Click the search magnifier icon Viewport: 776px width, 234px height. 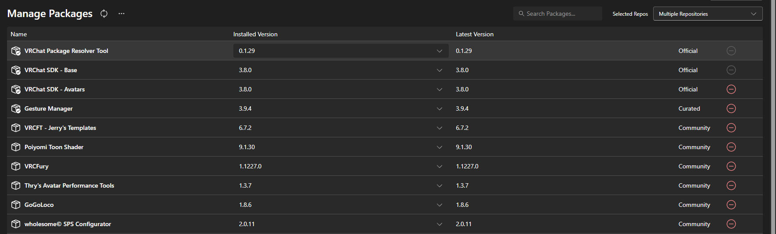pyautogui.click(x=521, y=14)
